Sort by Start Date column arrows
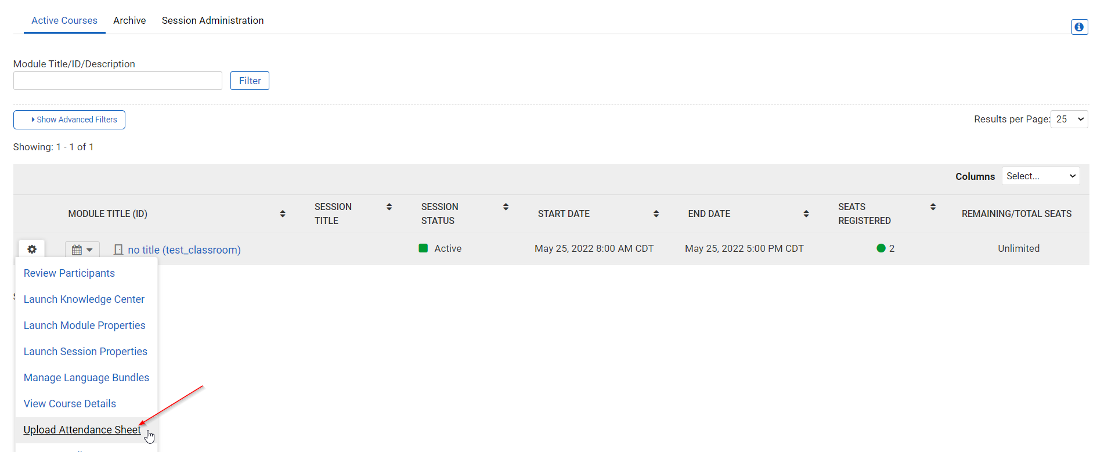Viewport: 1097px width, 452px height. click(x=656, y=214)
